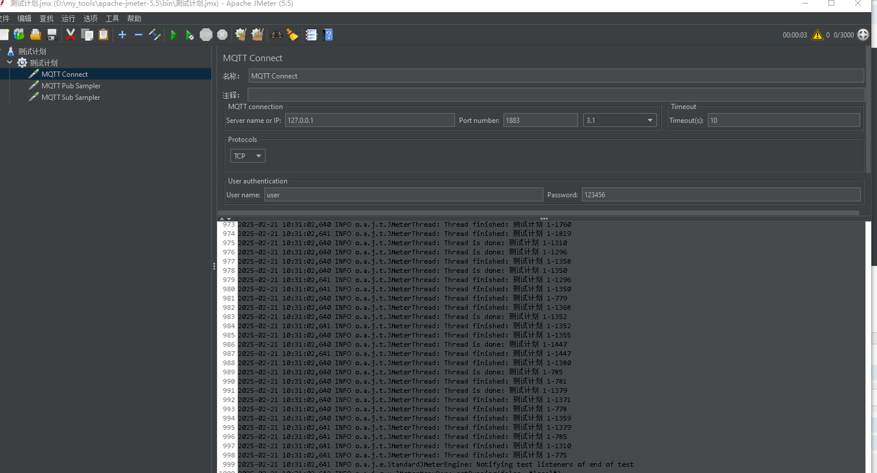The width and height of the screenshot is (877, 473).
Task: Click the Toggle enable/disable element icon
Action: pos(155,35)
